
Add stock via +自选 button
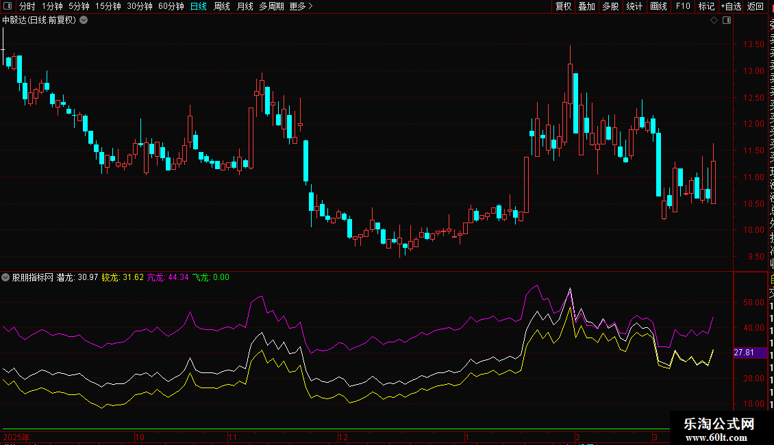coord(731,6)
